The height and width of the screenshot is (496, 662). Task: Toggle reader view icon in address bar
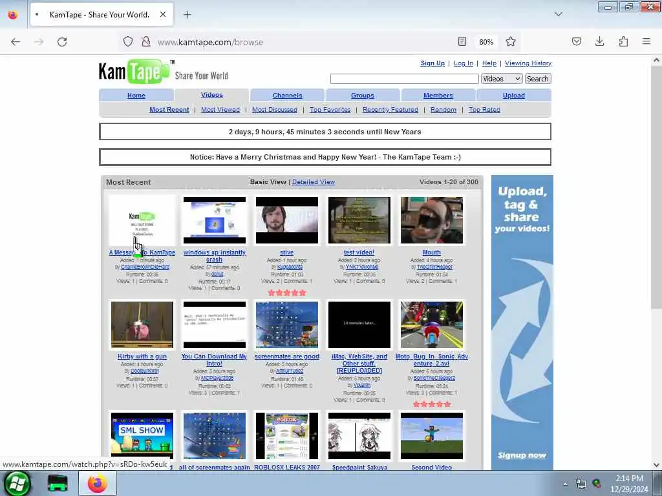pos(462,41)
